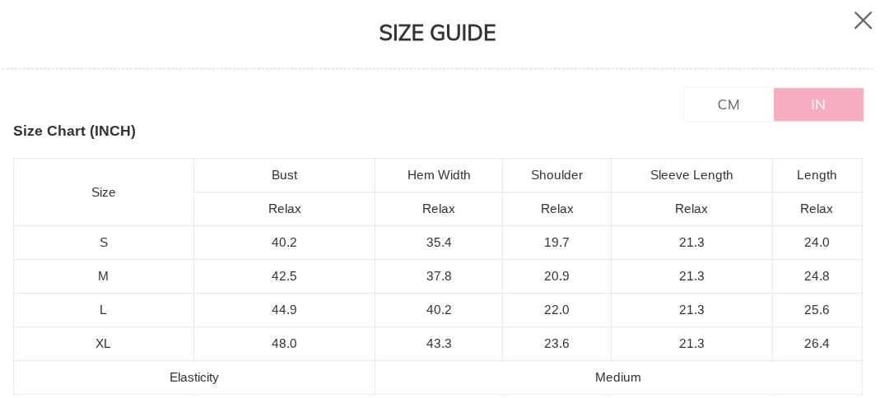The image size is (880, 398).
Task: Click the Shoulder column header
Action: [x=556, y=175]
